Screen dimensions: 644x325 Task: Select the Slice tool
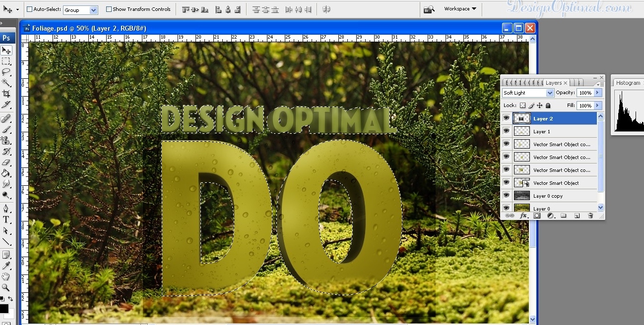click(x=6, y=105)
